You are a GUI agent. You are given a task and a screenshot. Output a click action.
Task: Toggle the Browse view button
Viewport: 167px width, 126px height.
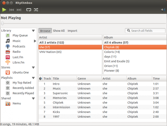click(x=45, y=31)
